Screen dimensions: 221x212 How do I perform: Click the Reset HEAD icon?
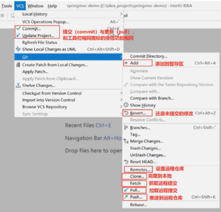tap(126, 162)
